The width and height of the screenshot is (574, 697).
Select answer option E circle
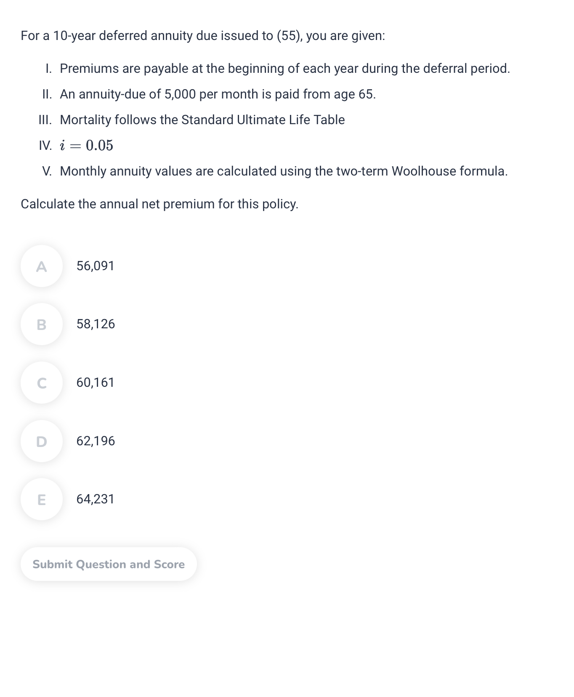point(42,499)
